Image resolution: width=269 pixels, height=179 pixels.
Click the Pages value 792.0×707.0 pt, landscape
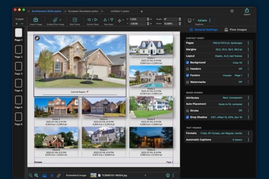click(227, 43)
